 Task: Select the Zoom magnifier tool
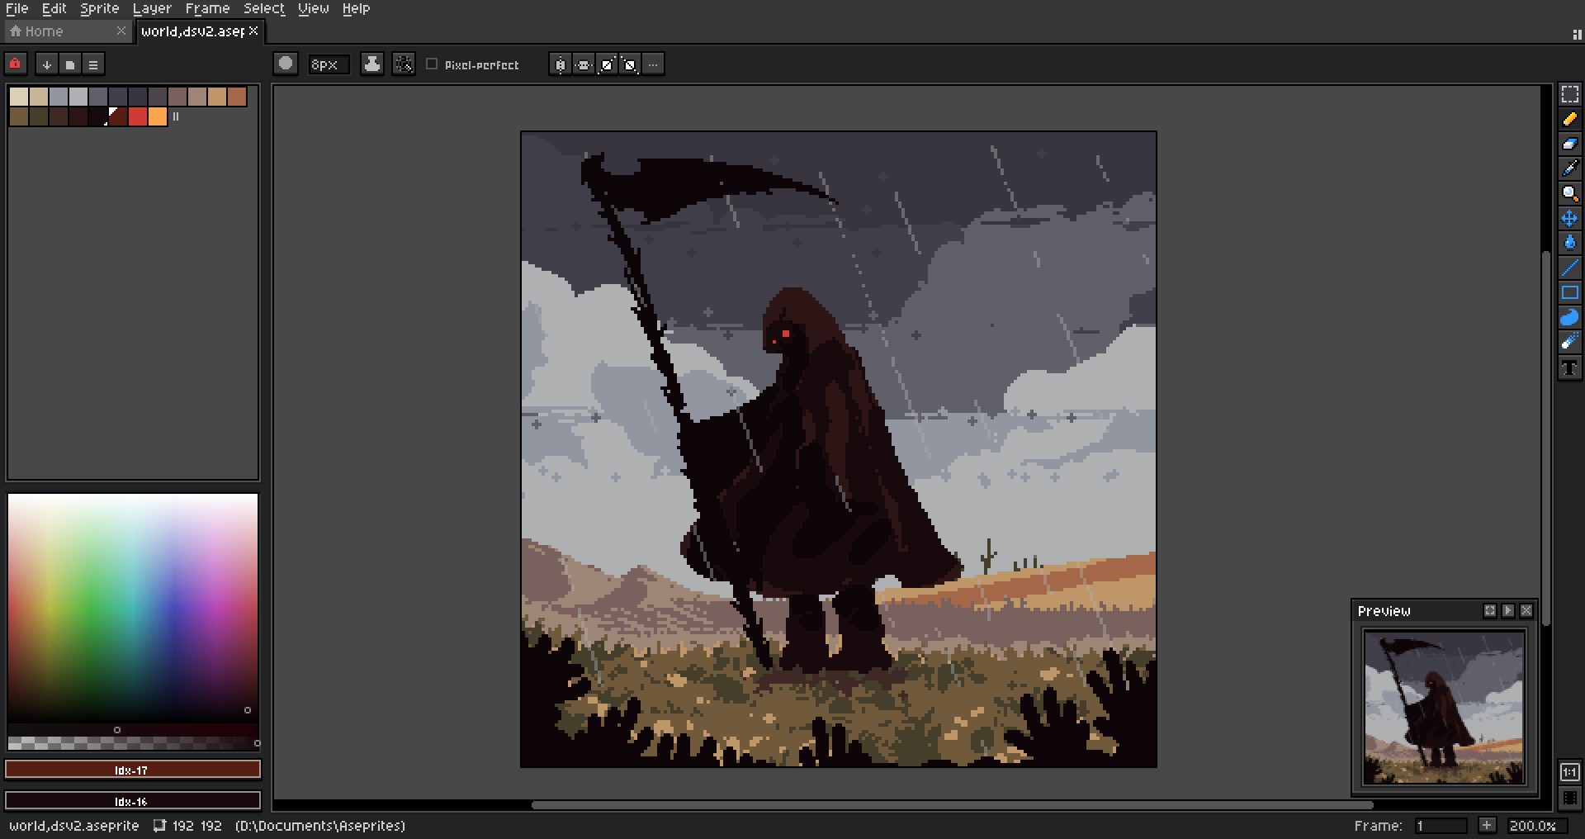1569,193
